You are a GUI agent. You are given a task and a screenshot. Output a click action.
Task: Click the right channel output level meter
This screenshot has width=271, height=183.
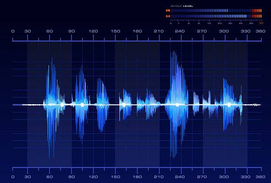point(216,16)
